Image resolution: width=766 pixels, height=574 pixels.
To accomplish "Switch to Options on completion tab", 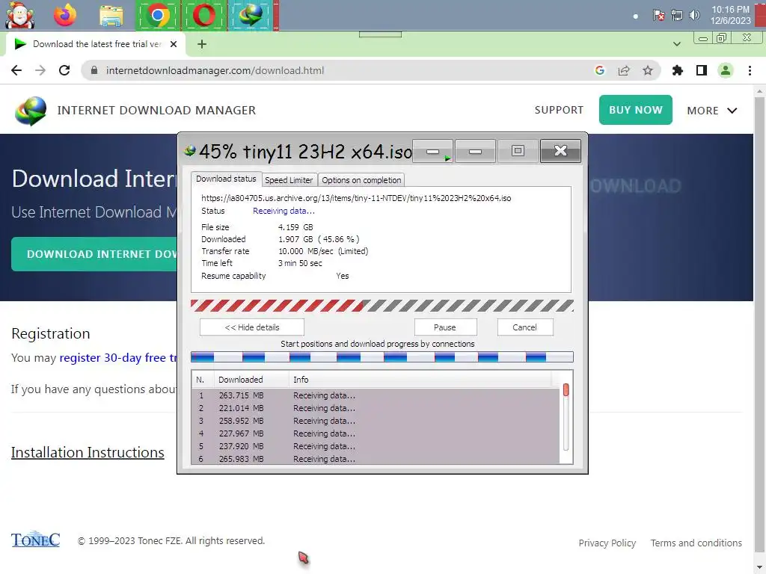I will coord(361,180).
